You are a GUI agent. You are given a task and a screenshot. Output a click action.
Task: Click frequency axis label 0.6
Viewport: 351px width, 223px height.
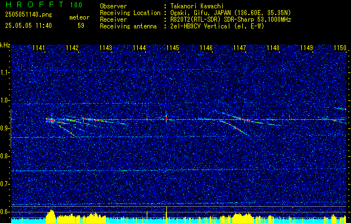tap(4, 212)
